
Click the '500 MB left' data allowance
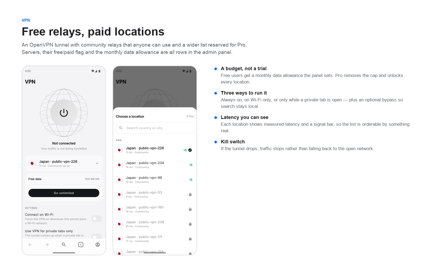coord(92,179)
